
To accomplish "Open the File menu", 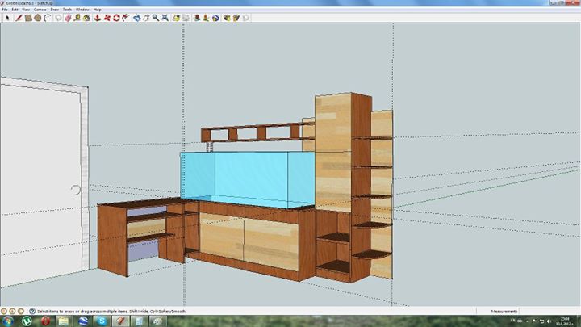I will click(6, 10).
